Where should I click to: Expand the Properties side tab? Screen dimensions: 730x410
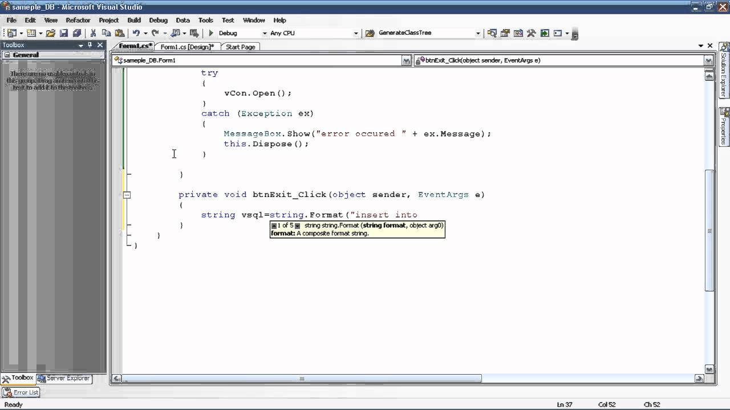pos(724,126)
